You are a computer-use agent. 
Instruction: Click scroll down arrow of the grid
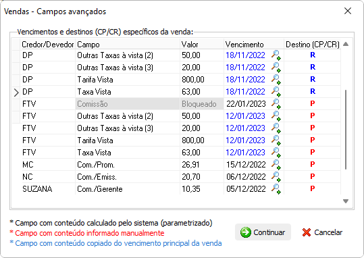coord(346,201)
